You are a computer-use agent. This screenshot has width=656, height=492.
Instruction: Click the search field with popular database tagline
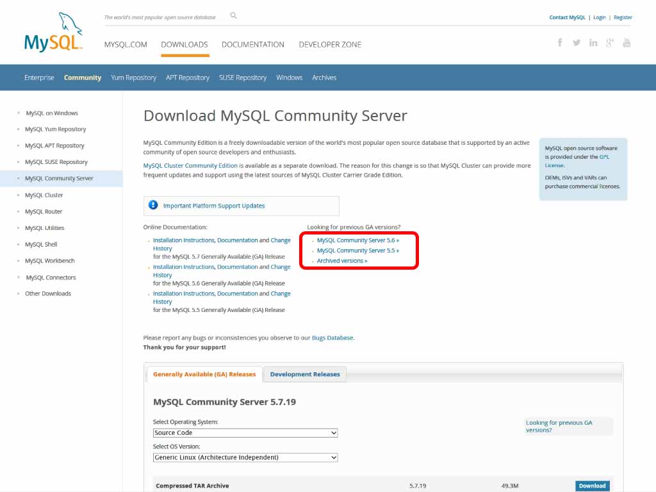(160, 17)
